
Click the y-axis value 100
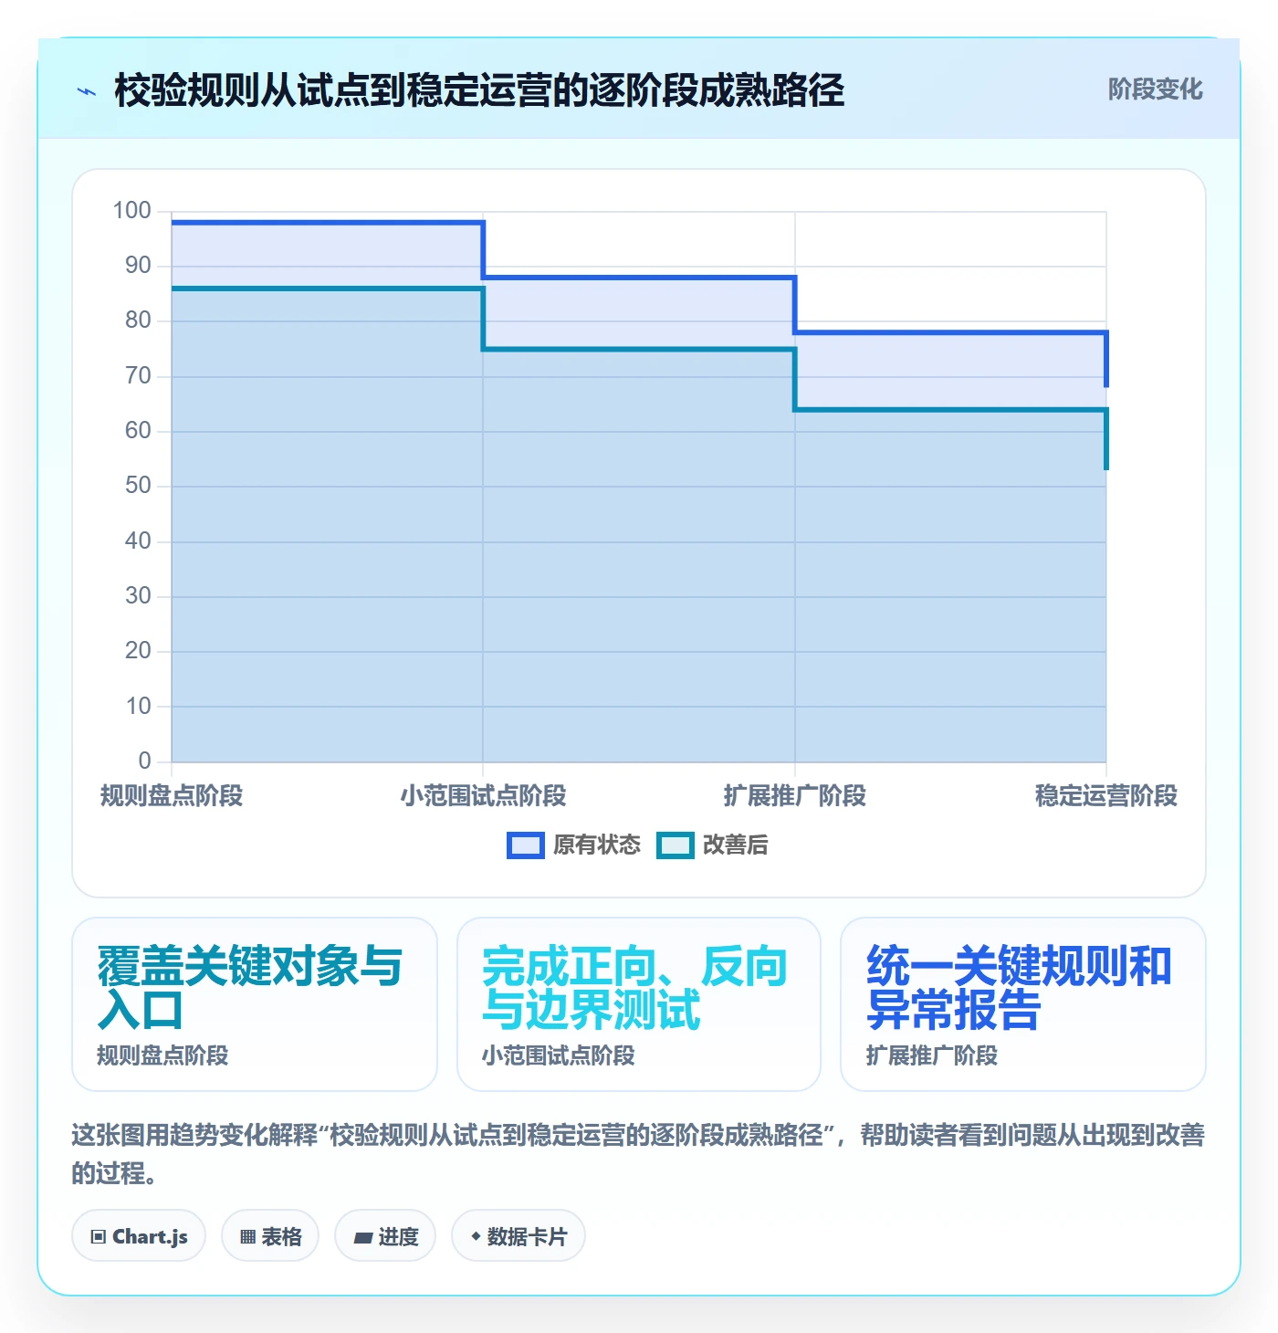pos(131,211)
